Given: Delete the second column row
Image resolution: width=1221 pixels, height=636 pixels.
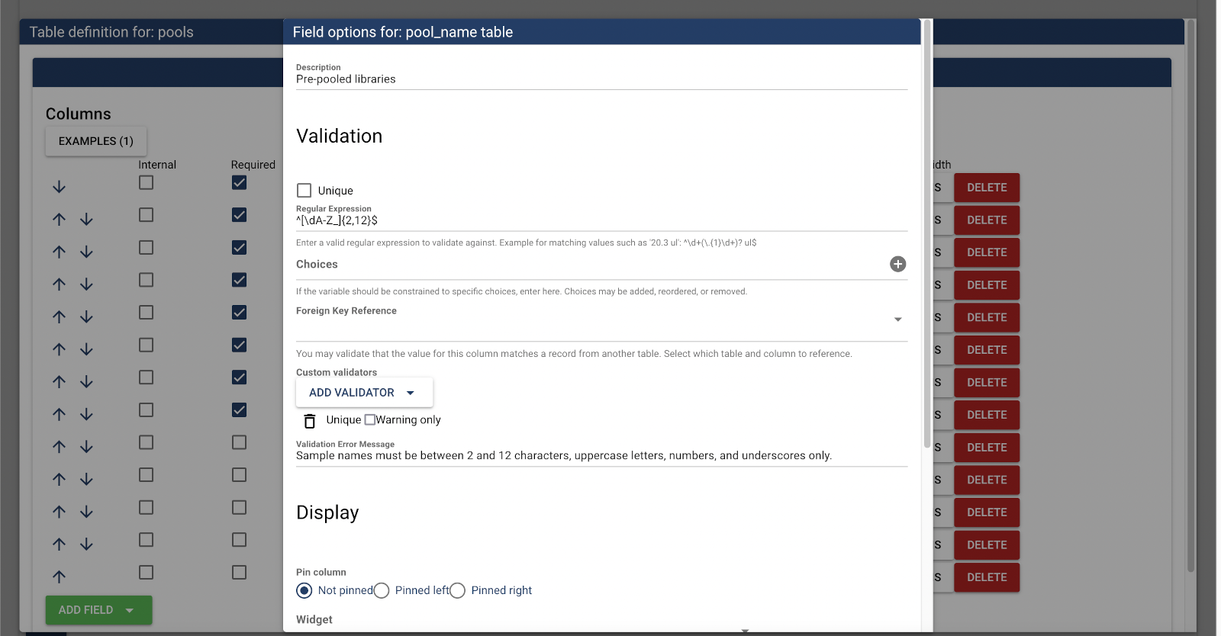Looking at the screenshot, I should [x=987, y=220].
